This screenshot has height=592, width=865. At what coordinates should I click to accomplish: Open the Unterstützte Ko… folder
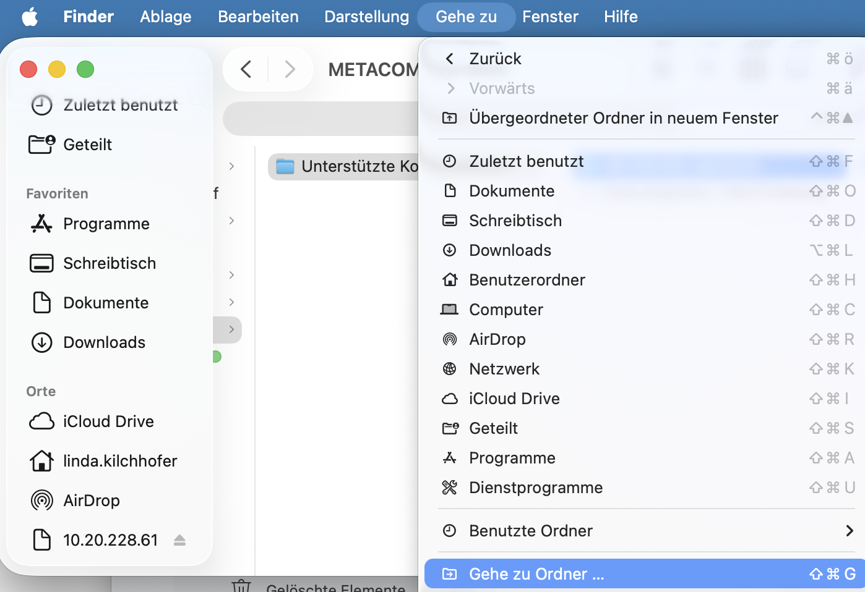point(346,166)
